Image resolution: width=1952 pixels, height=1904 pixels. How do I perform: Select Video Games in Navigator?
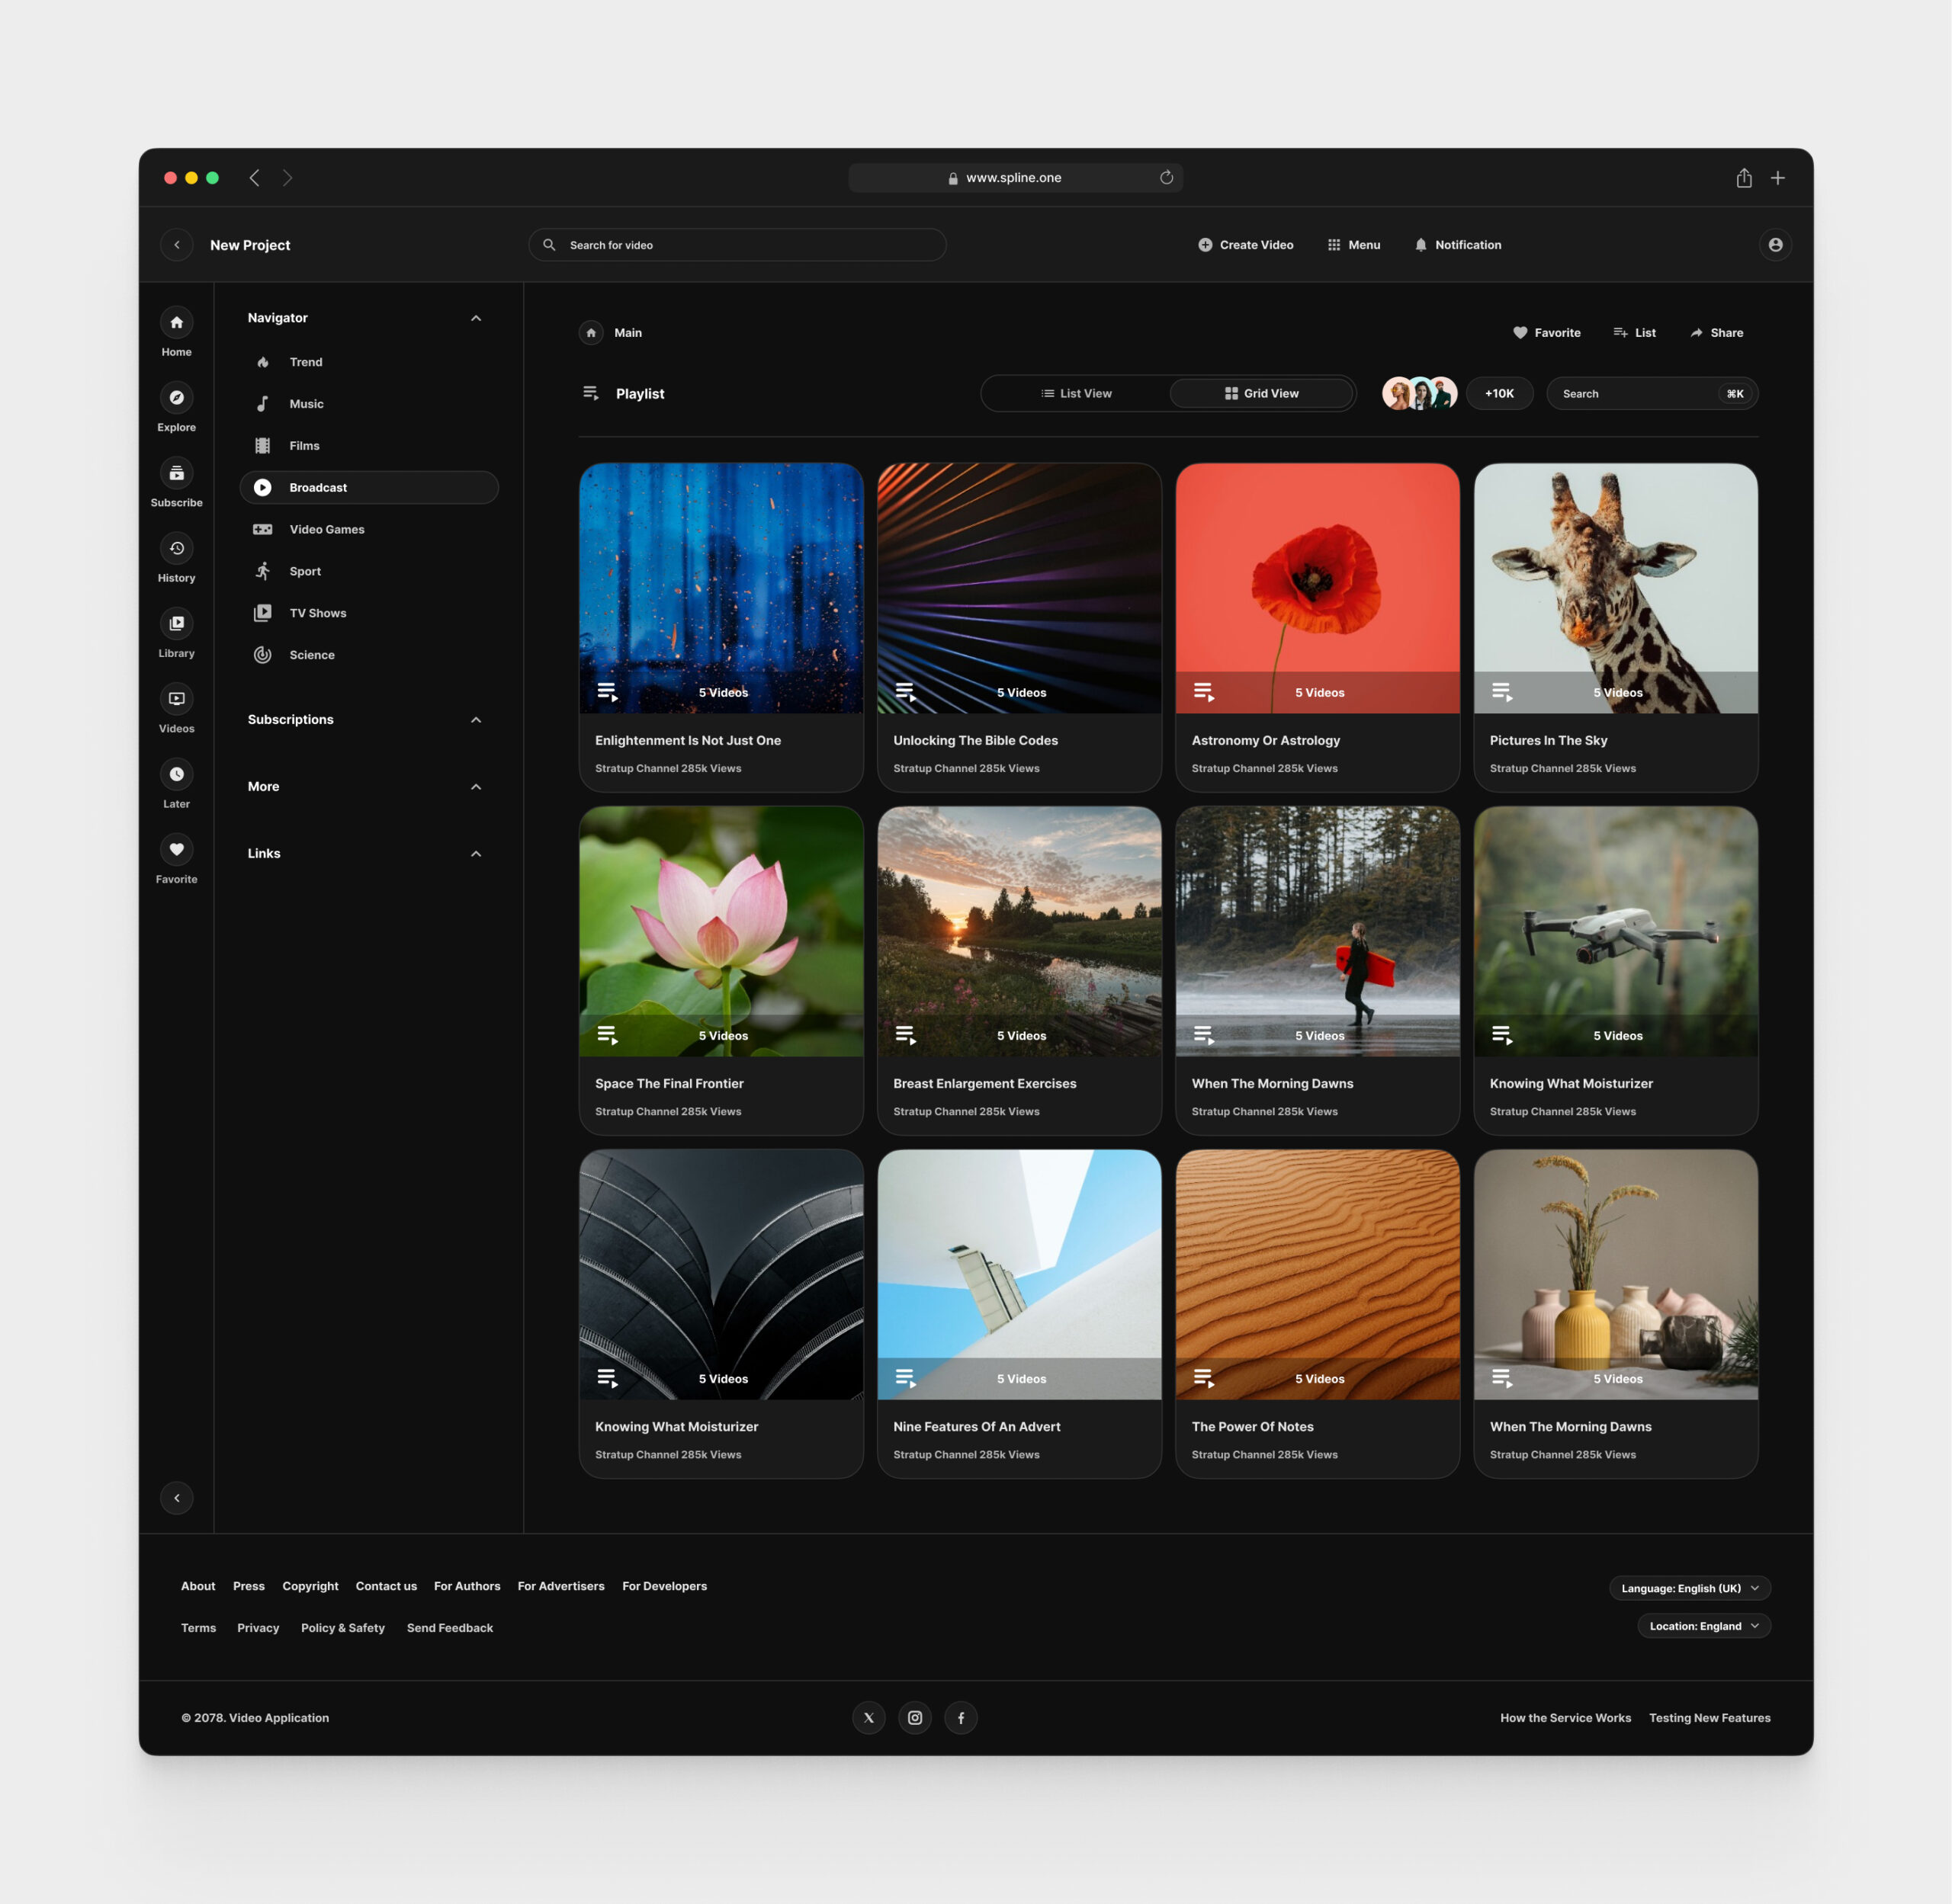(x=369, y=530)
